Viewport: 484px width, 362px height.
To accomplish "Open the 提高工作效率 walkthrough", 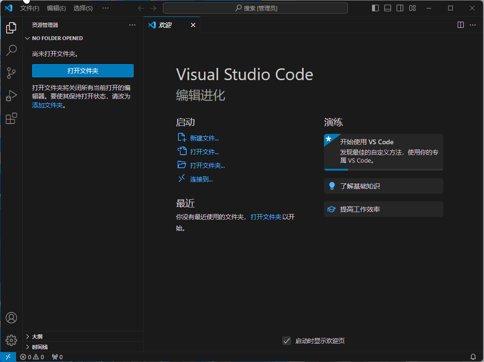I will point(384,209).
